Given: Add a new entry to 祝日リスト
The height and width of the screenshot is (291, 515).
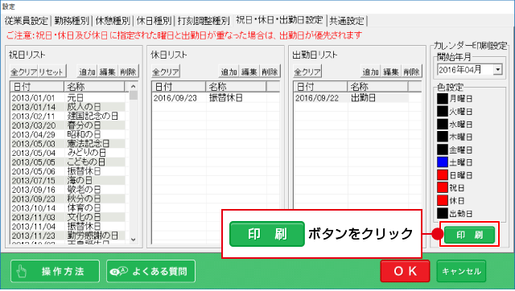Looking at the screenshot, I should 87,72.
